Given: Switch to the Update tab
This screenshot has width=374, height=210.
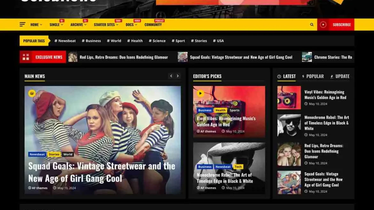Looking at the screenshot, I should pos(340,76).
